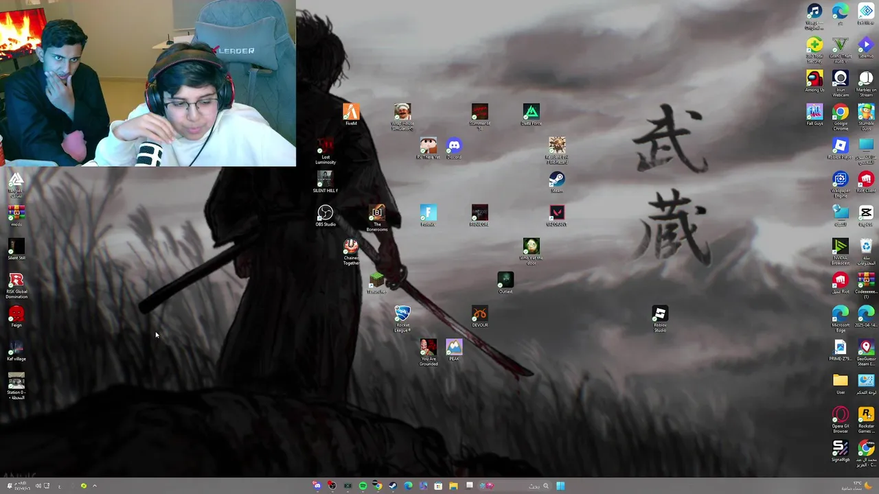Select the Station 0 desktop icon
879x494 pixels.
16,386
